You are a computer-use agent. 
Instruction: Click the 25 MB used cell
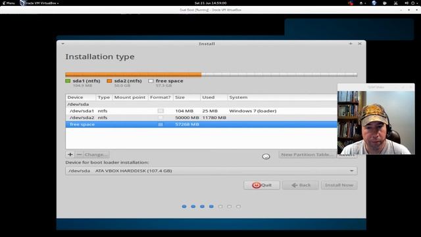click(x=210, y=111)
